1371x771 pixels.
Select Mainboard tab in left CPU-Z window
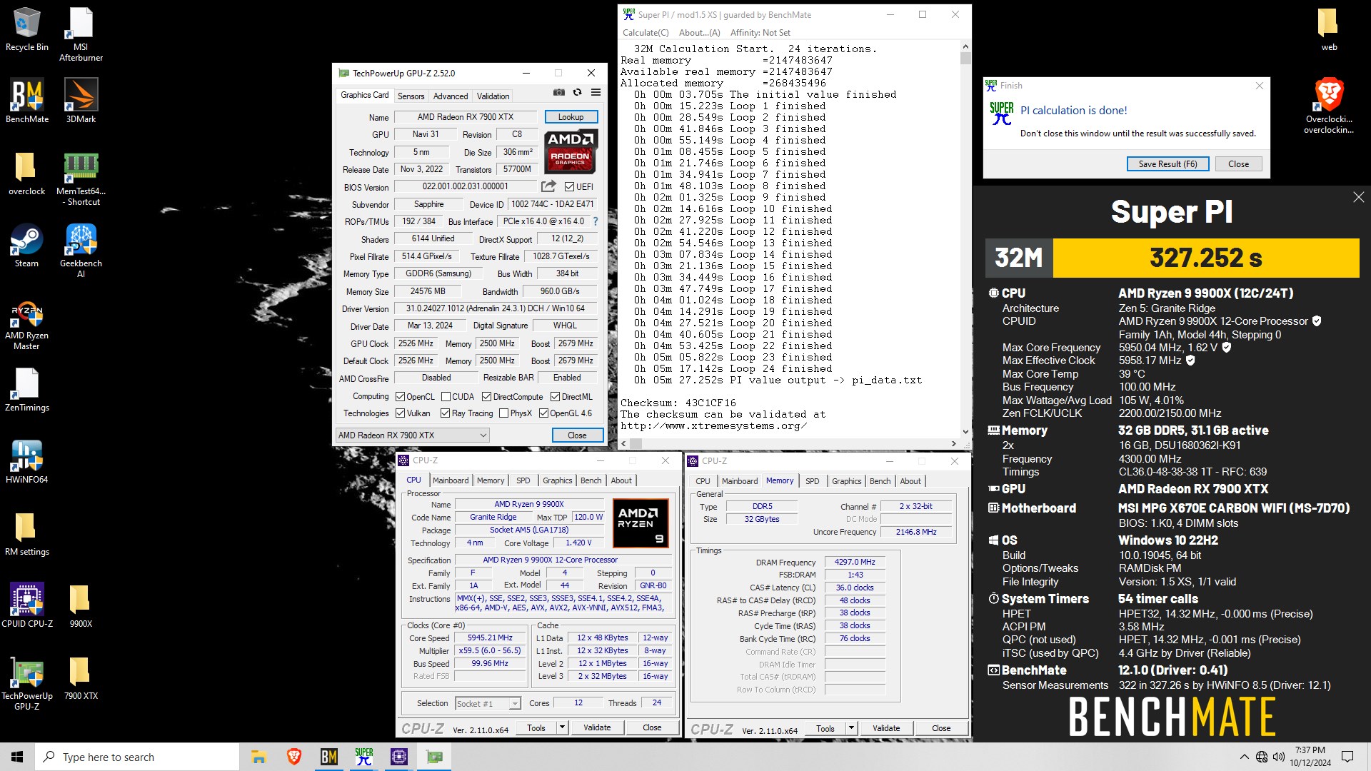(451, 480)
